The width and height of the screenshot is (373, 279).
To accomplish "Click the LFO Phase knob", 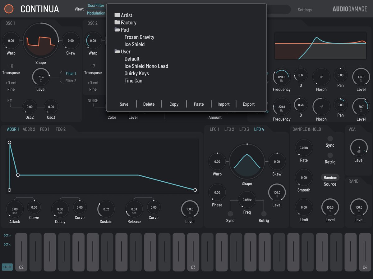I will (217, 193).
